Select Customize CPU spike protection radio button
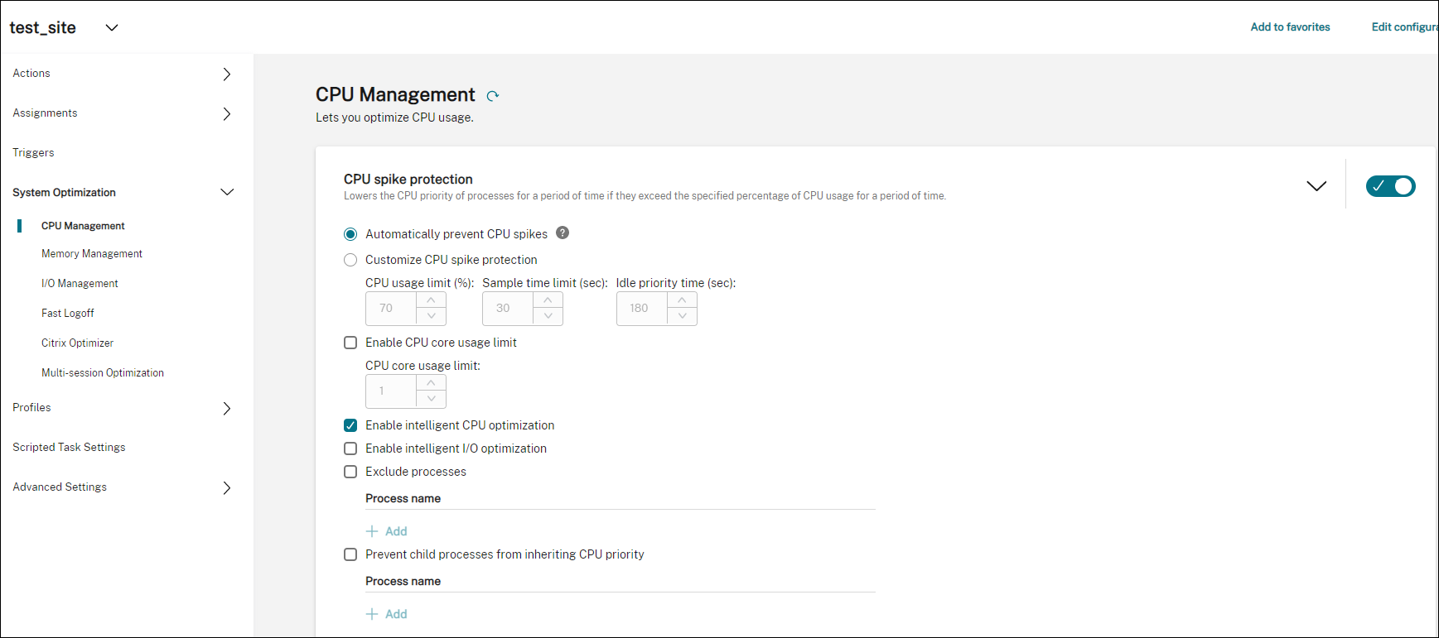Screen dimensions: 1439x638 click(x=350, y=260)
